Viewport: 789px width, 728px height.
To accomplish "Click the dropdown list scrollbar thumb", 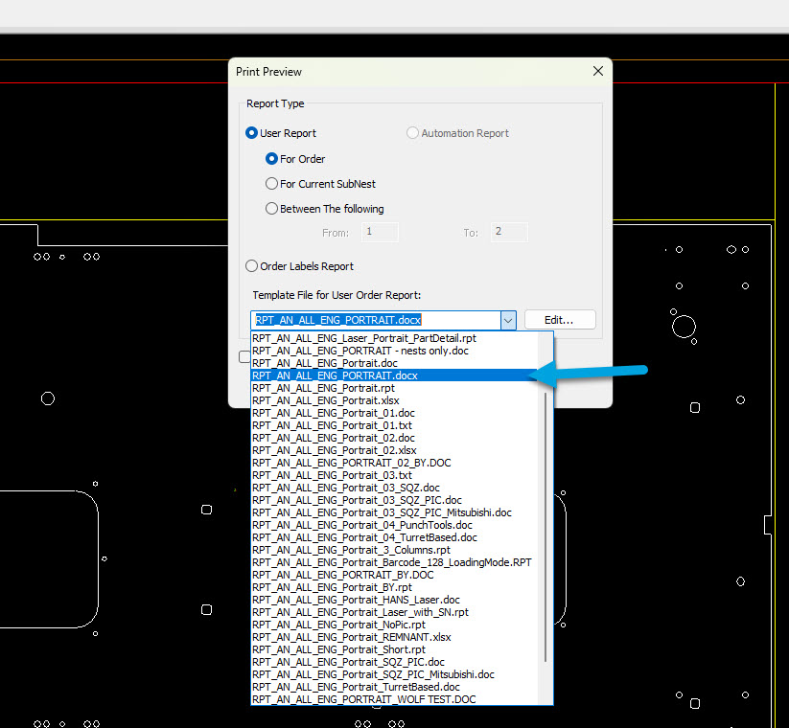I will point(545,527).
